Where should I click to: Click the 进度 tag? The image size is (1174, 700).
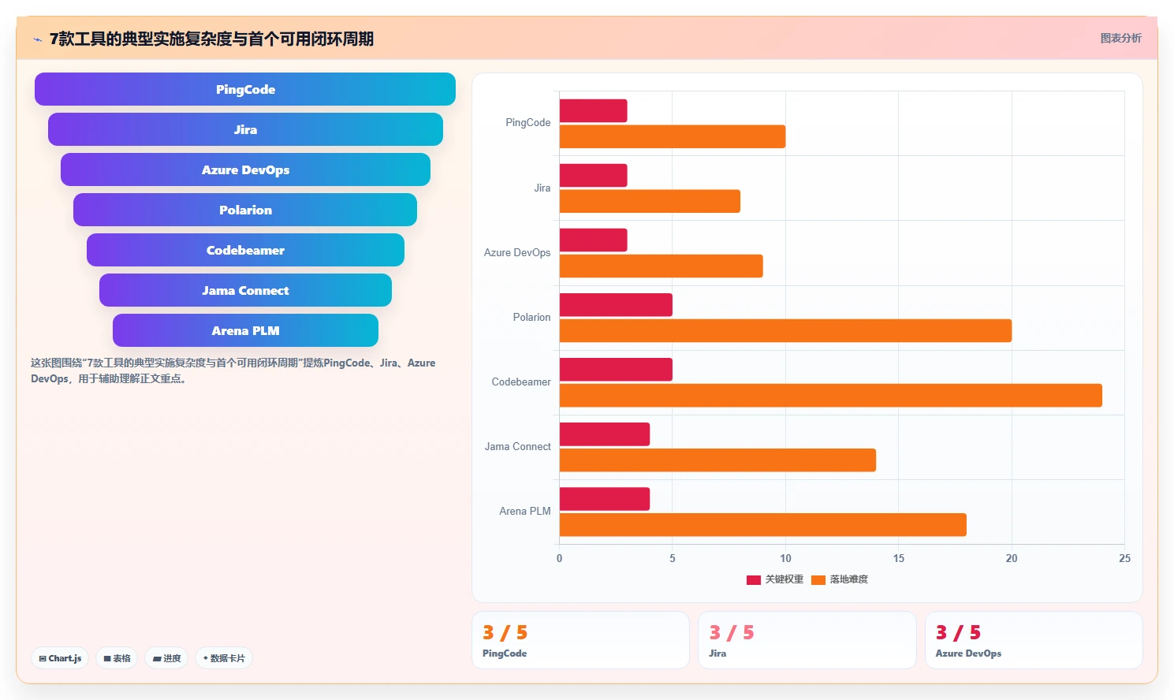(166, 658)
